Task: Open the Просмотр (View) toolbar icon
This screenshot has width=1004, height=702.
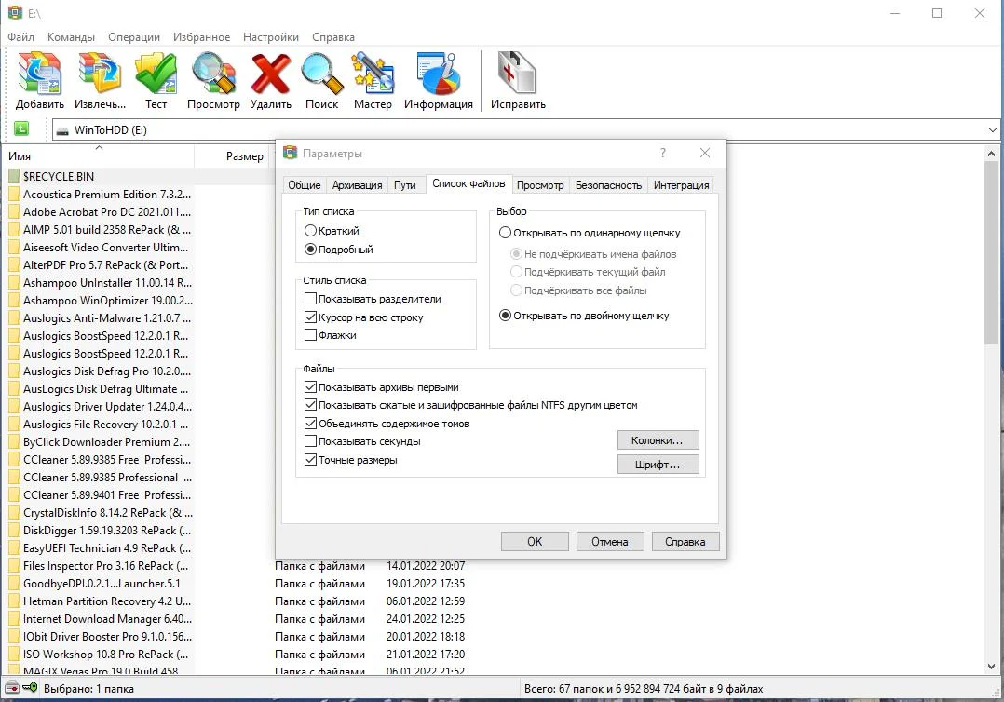Action: (213, 74)
